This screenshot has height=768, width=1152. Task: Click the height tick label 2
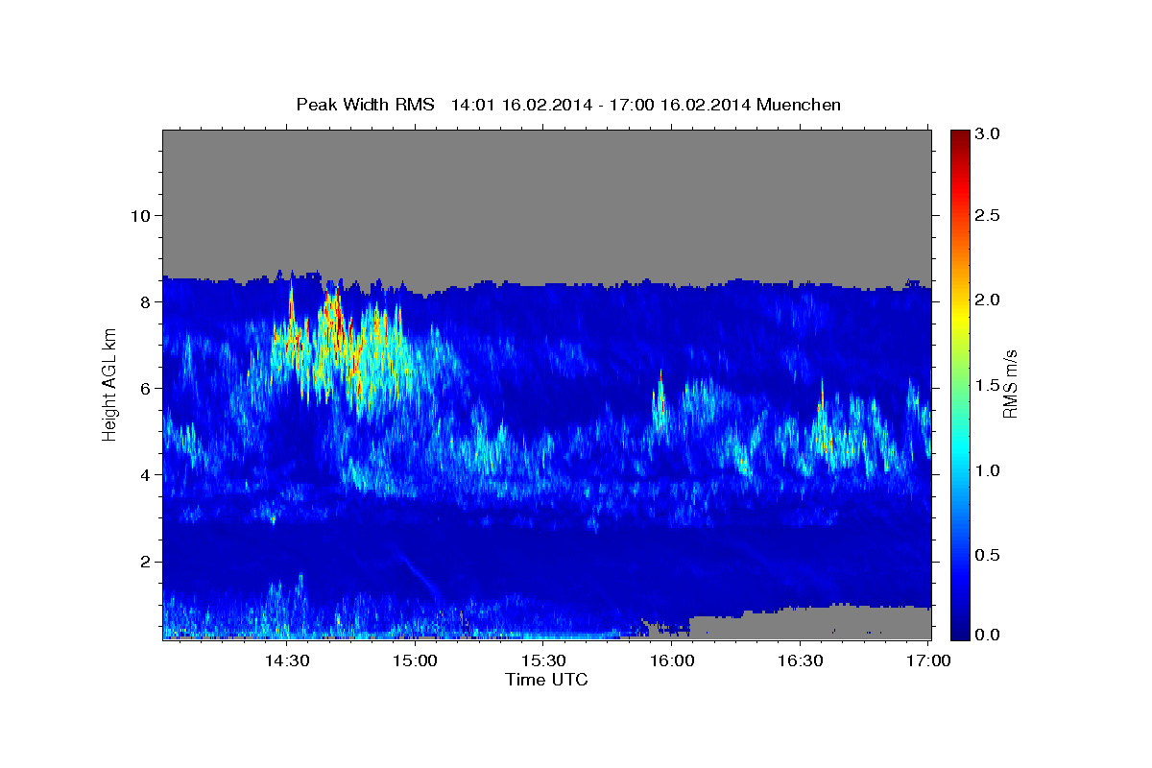coord(144,562)
